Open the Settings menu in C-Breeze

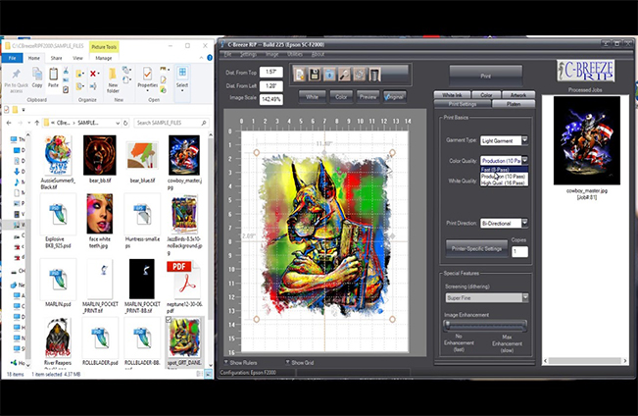point(248,55)
